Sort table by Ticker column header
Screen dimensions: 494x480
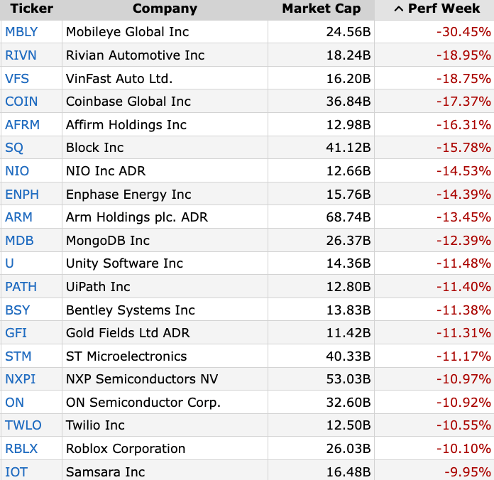[x=31, y=9]
